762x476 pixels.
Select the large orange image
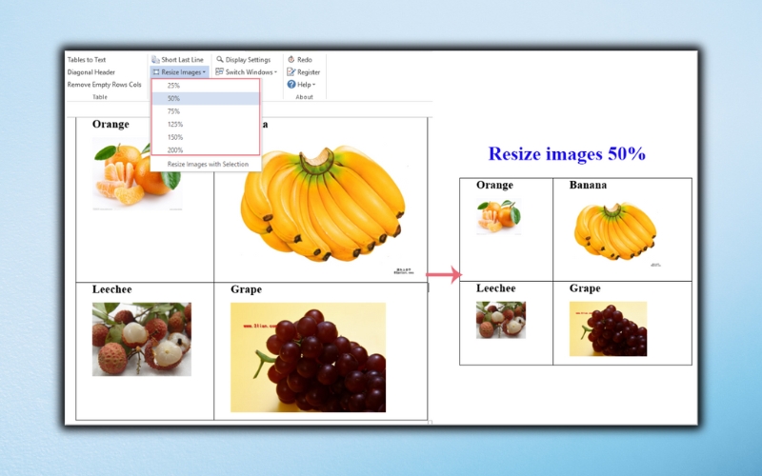click(137, 174)
